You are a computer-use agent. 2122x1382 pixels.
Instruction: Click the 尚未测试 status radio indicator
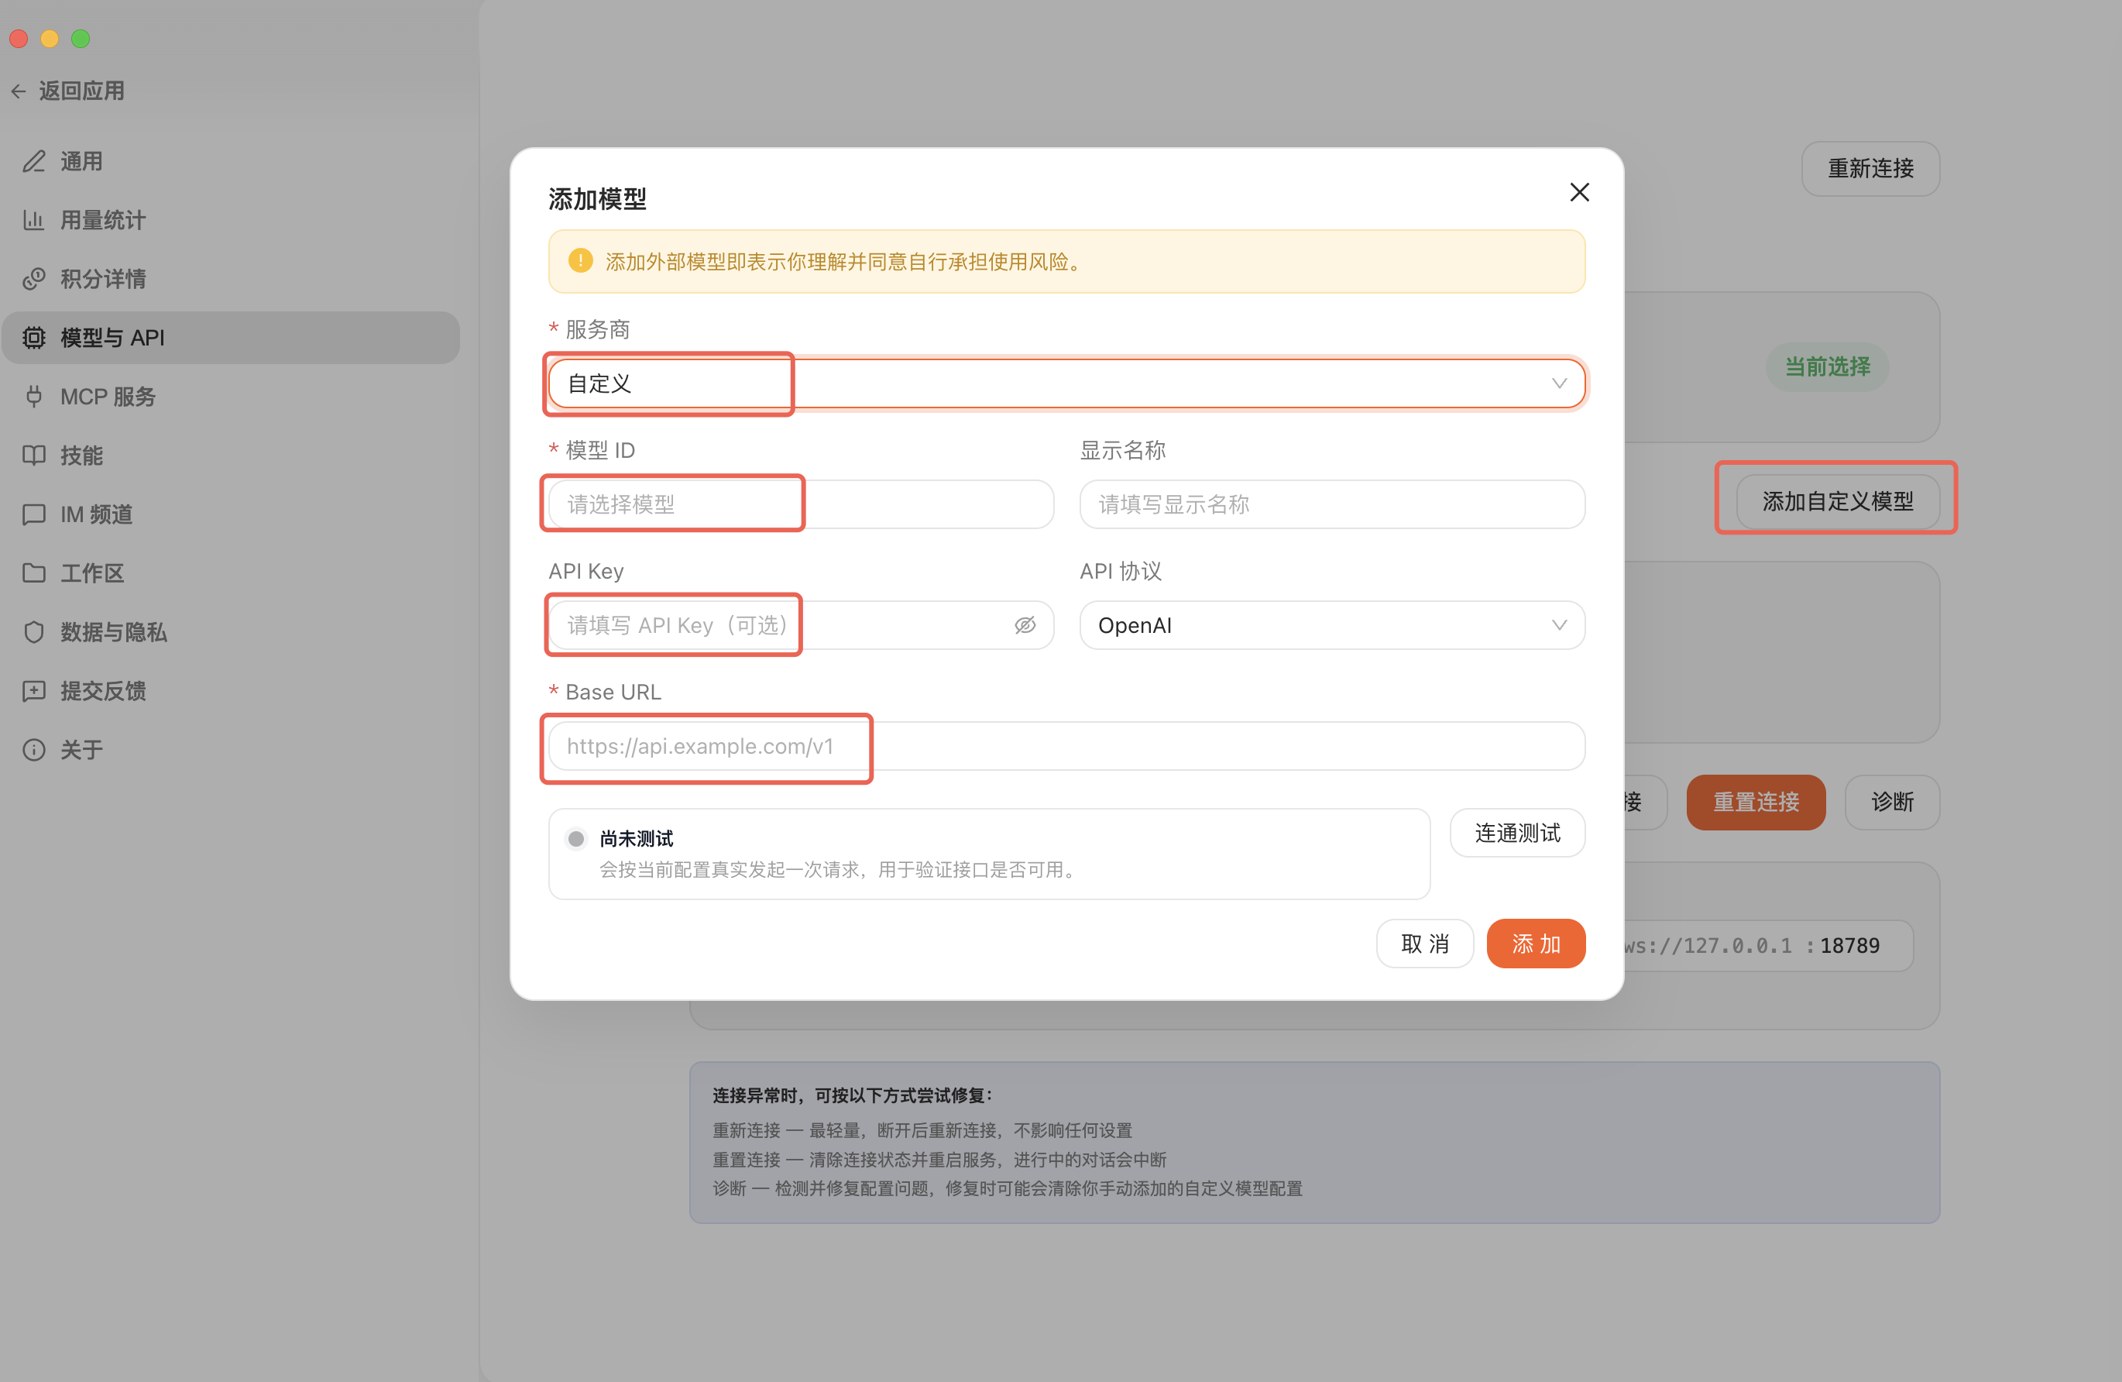tap(576, 838)
